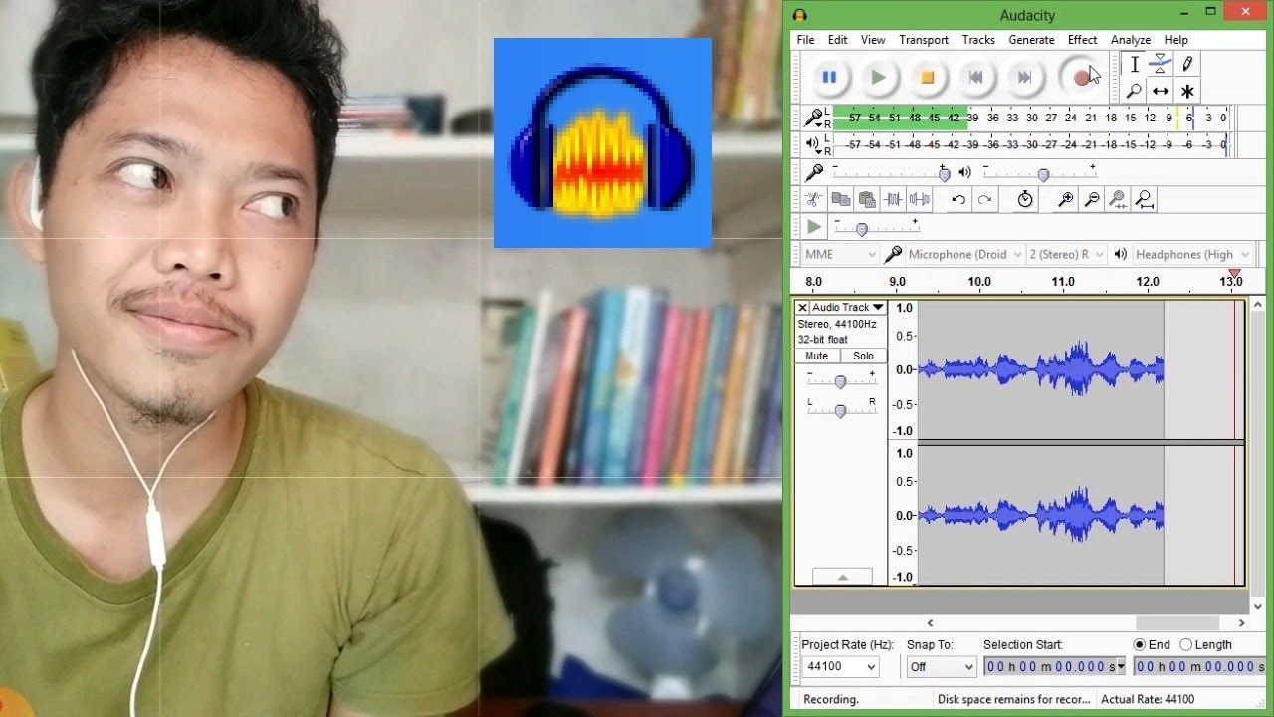Click the green Play button in transport toolbar
Viewport: 1274px width, 717px height.
[x=878, y=77]
